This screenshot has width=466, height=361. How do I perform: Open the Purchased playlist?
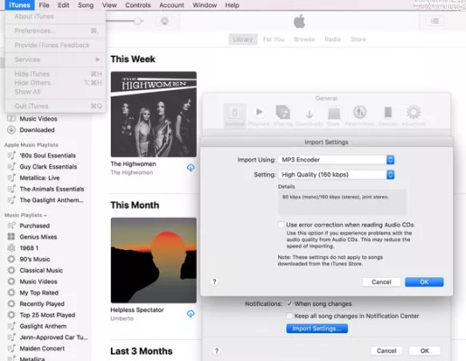pos(34,226)
